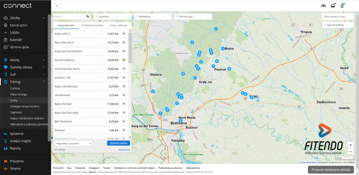The image size is (359, 175).
Task: Favorite the Pokus KSK12 course star
Action: (x=124, y=34)
